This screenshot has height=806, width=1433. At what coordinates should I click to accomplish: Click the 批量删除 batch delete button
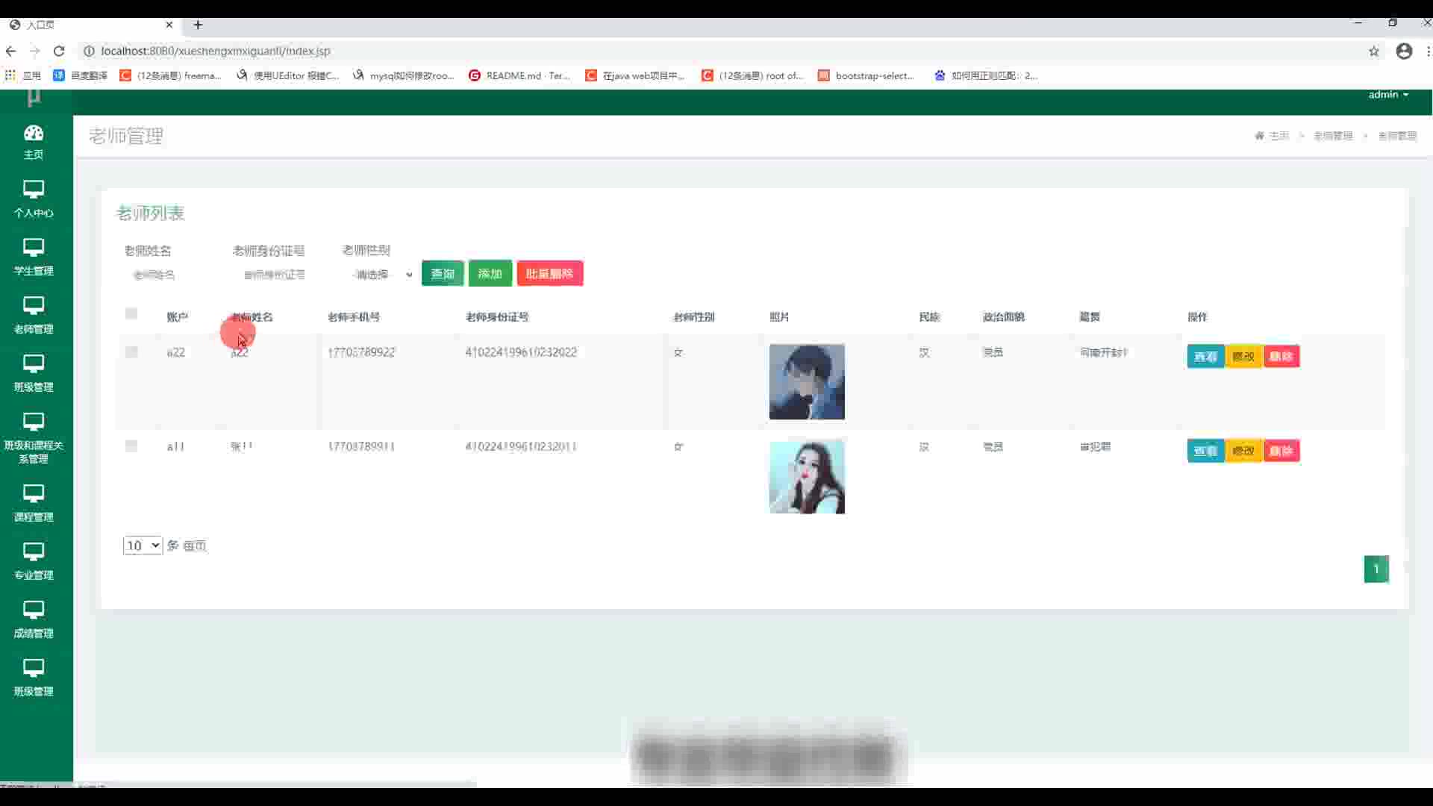click(550, 274)
